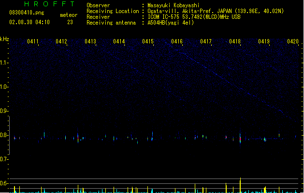Click the meteor count value 23
The image size is (304, 193).
tap(70, 22)
